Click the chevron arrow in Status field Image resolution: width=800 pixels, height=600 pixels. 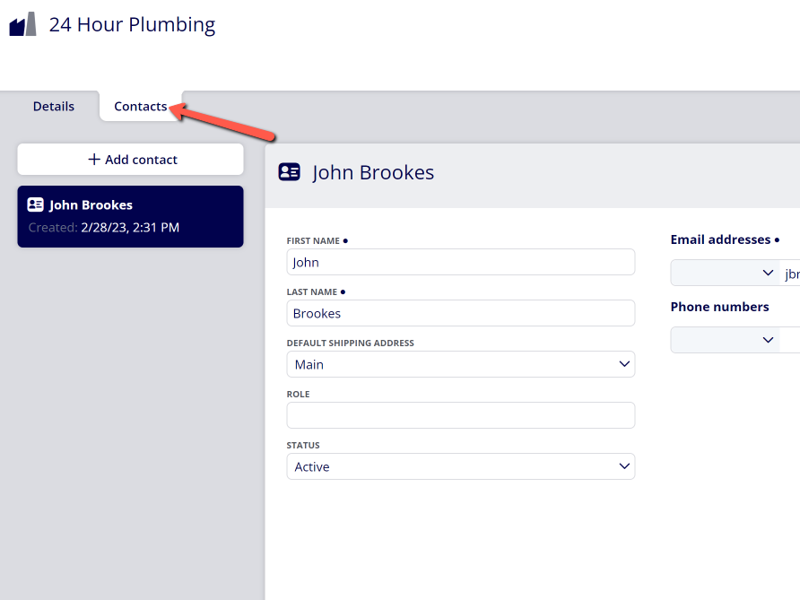pyautogui.click(x=624, y=466)
